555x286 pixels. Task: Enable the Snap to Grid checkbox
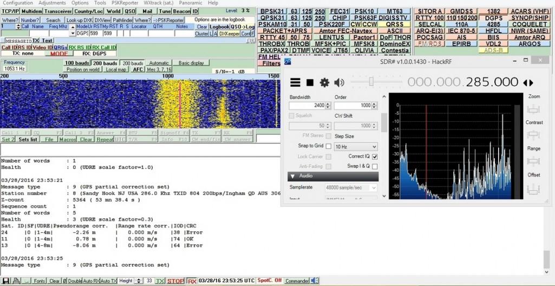click(328, 146)
